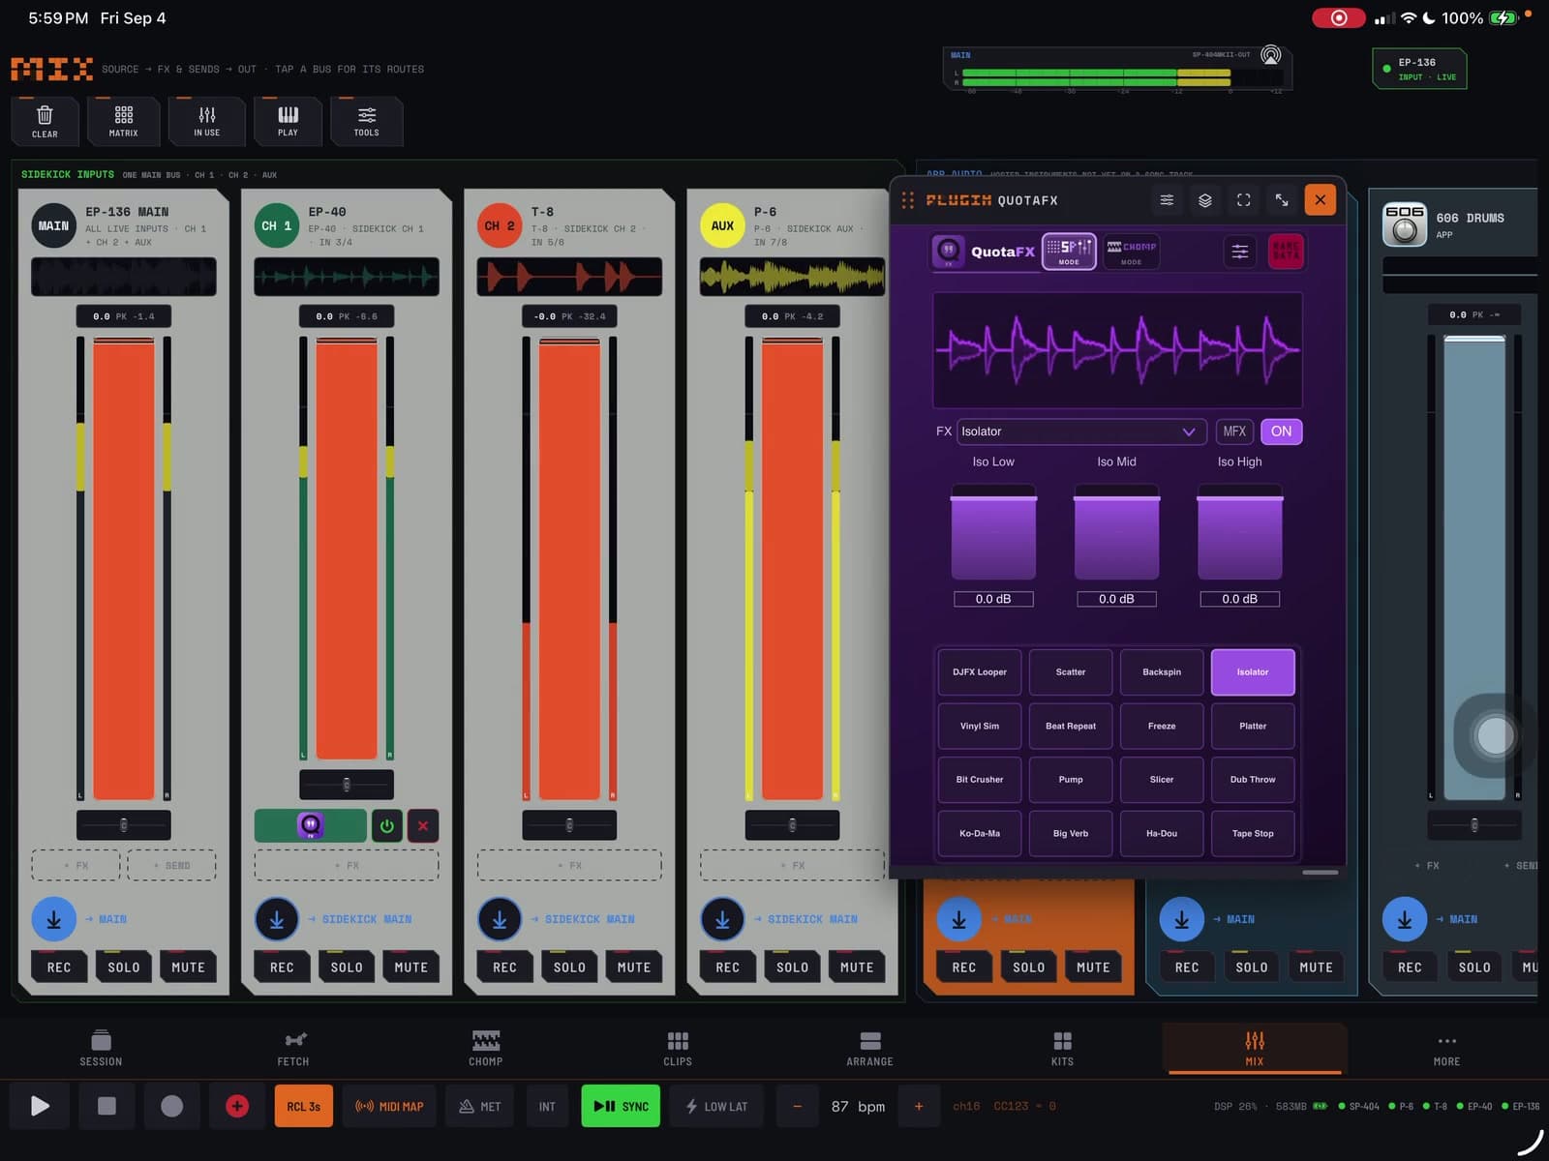Start transport playback
Viewport: 1549px width, 1161px height.
coord(40,1106)
